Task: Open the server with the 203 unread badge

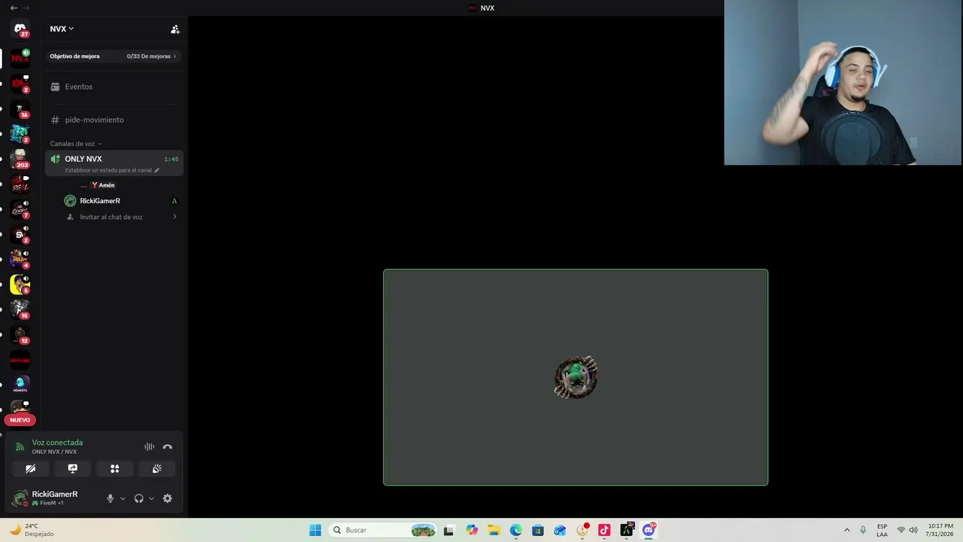Action: tap(20, 159)
